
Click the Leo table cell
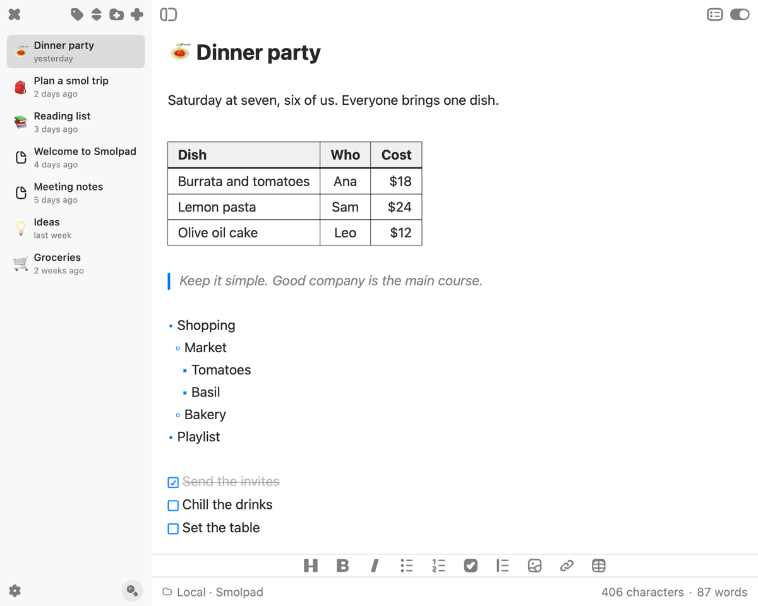click(346, 232)
